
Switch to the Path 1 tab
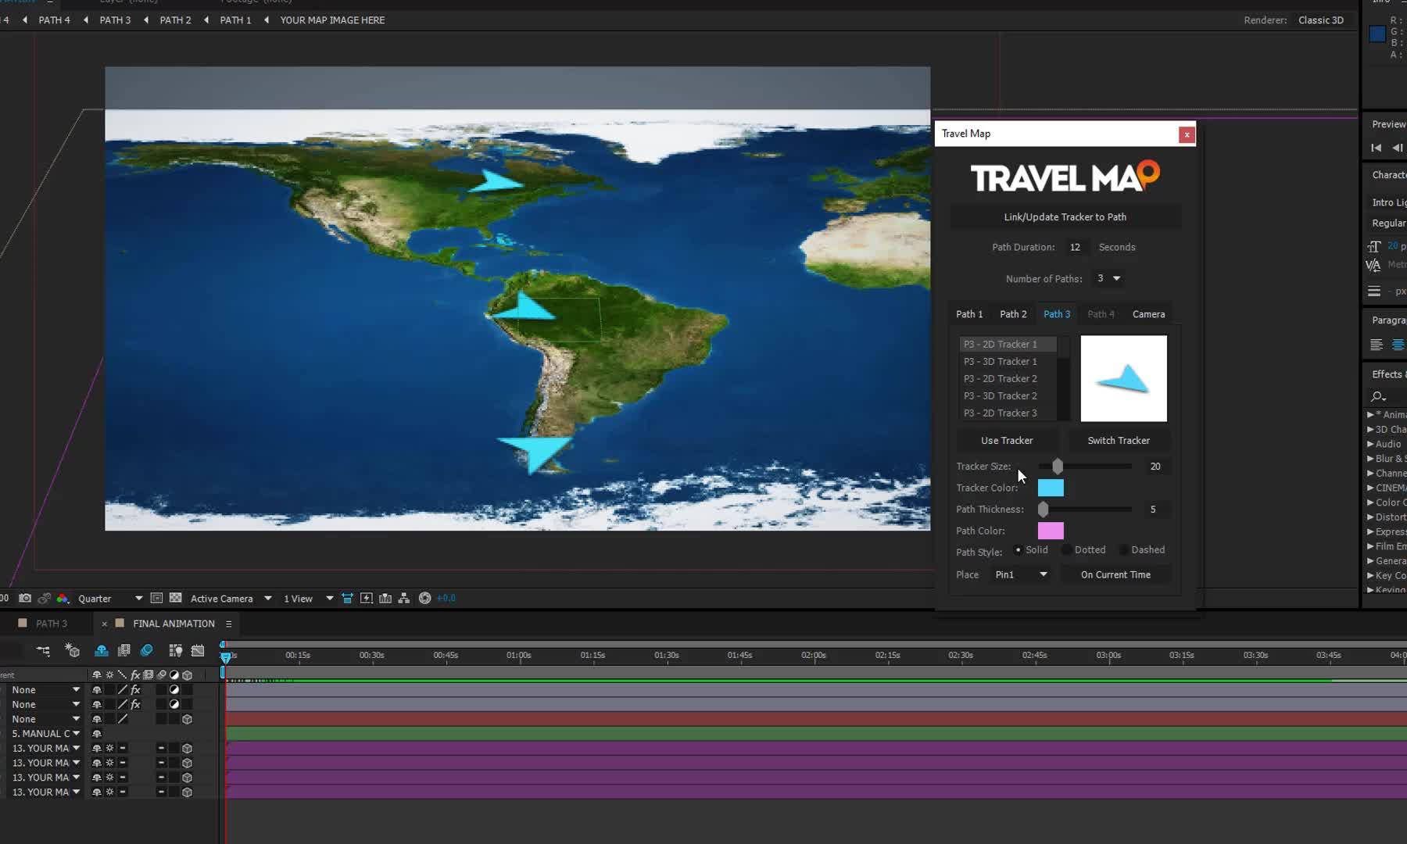point(969,314)
